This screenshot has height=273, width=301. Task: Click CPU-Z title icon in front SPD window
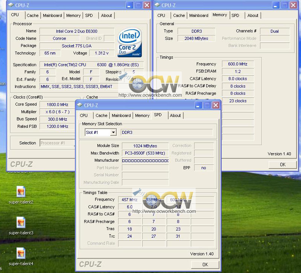tap(80, 105)
